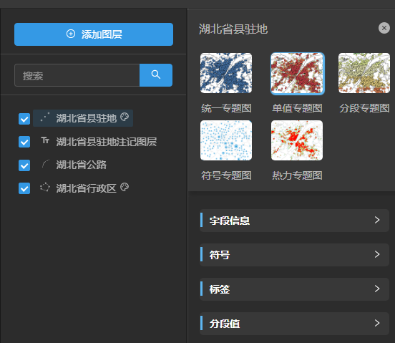Click the polygon icon for 湖北省行政区
The width and height of the screenshot is (395, 343).
click(x=45, y=187)
